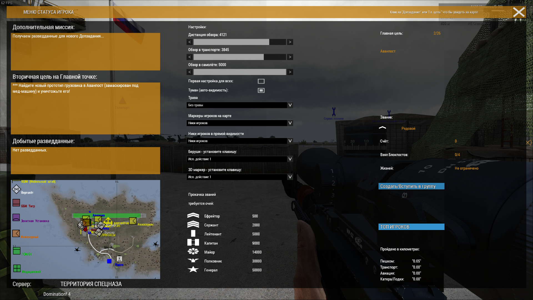533x300 pixels.
Task: Click the Майор rank leaf icon
Action: (x=193, y=252)
